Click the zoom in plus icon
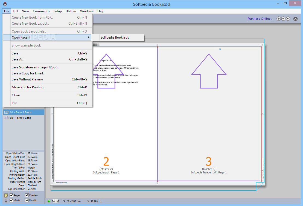303x206 pixels. [x=278, y=19]
